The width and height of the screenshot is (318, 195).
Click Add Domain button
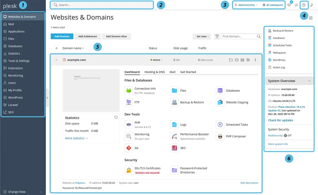click(x=62, y=36)
